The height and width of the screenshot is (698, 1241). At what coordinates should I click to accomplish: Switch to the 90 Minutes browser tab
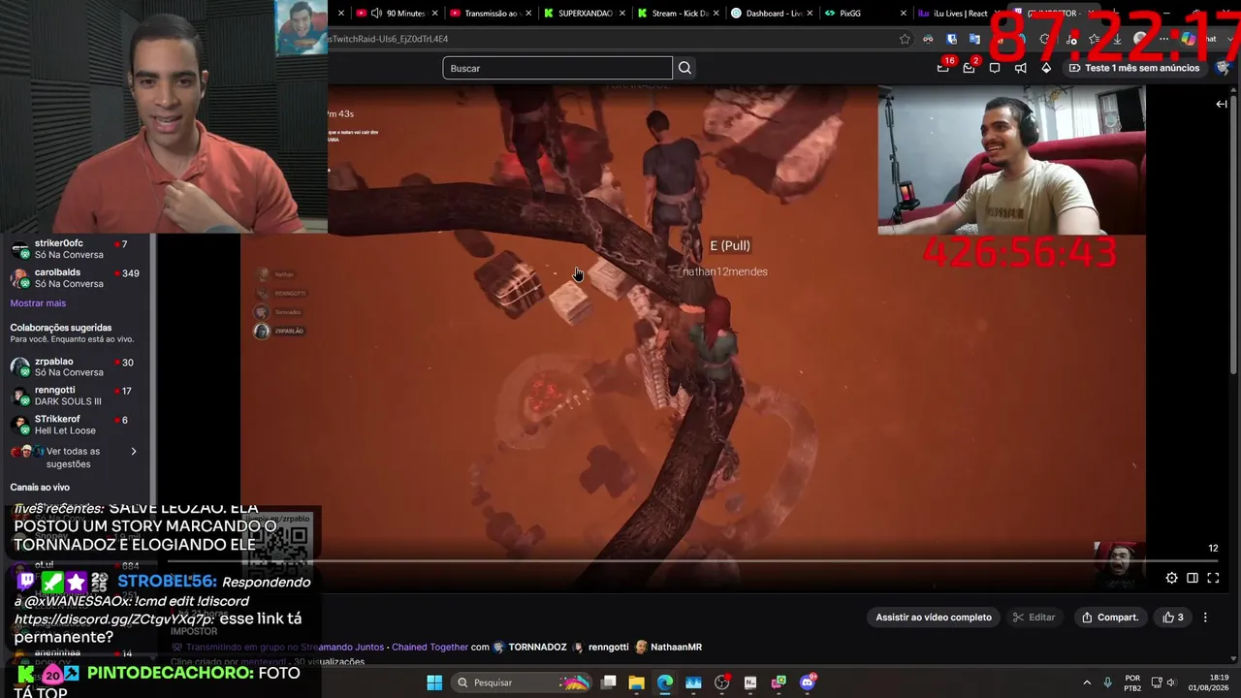click(399, 14)
